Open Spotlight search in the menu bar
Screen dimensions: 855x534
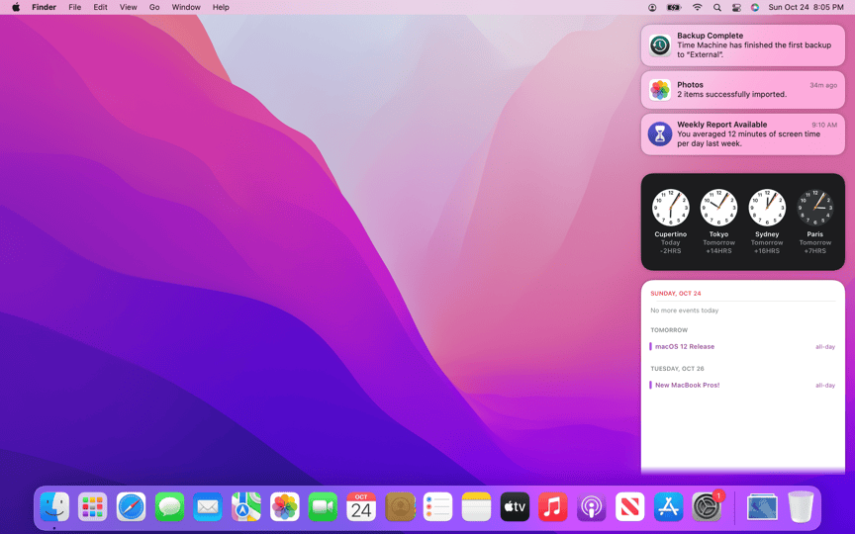717,7
